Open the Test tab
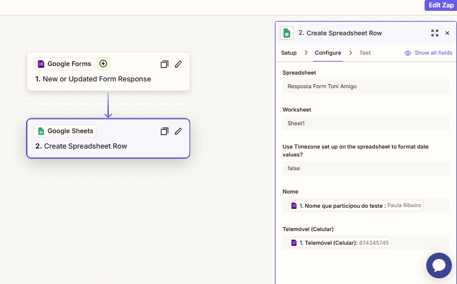This screenshot has height=284, width=457. click(x=365, y=53)
